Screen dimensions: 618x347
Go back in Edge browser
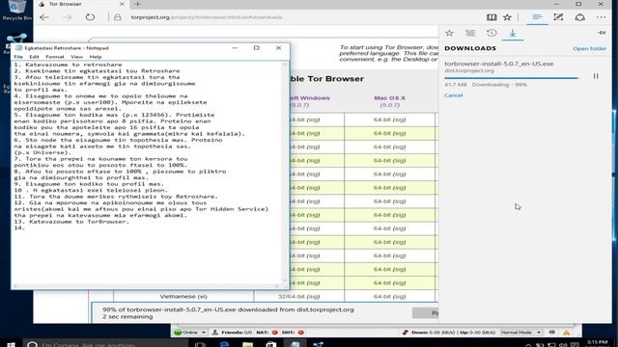click(44, 17)
